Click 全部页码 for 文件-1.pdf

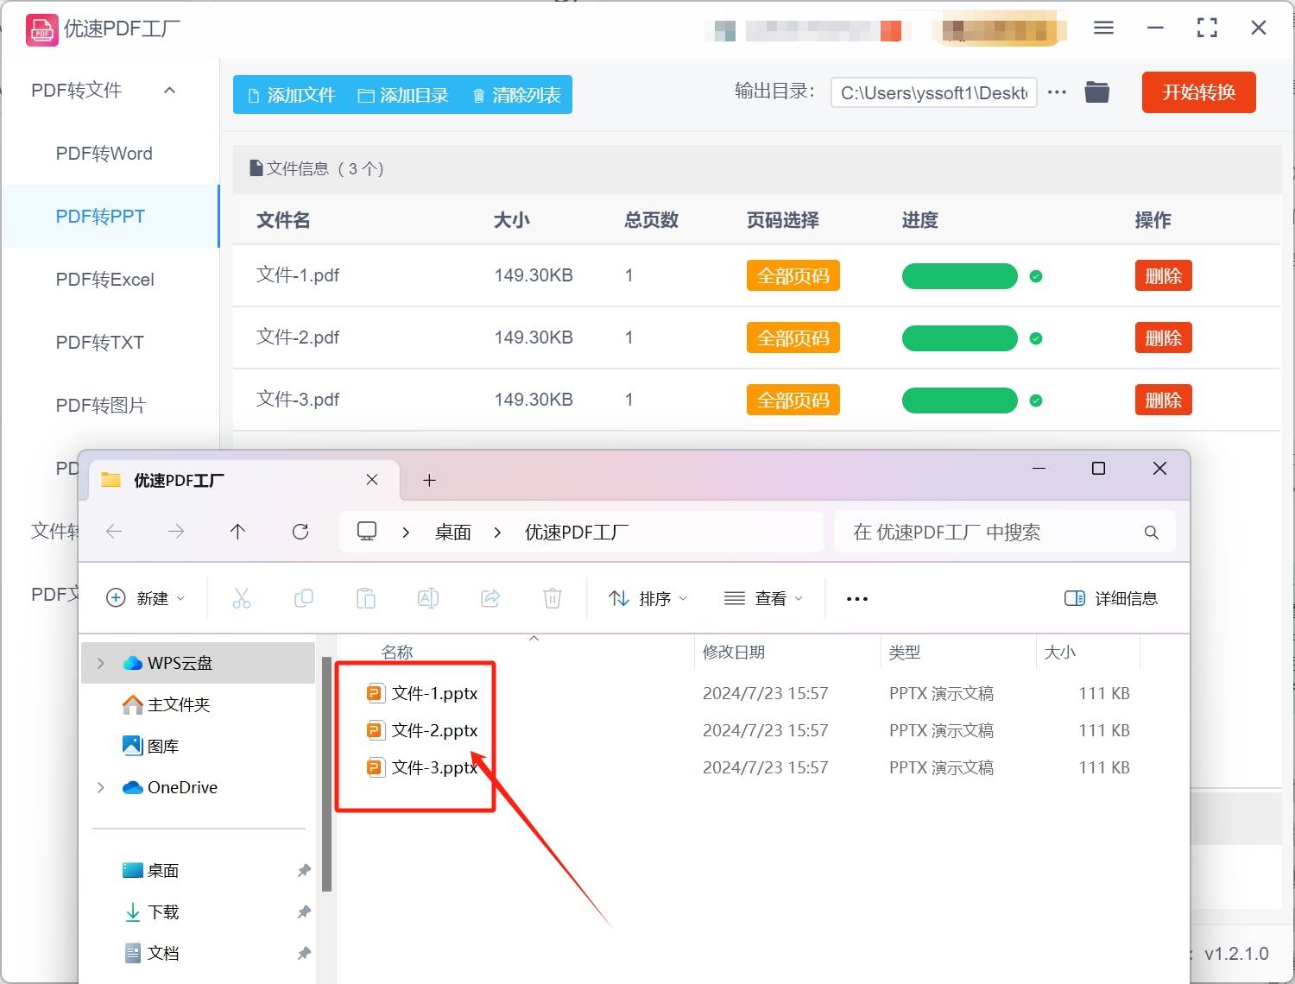point(793,276)
